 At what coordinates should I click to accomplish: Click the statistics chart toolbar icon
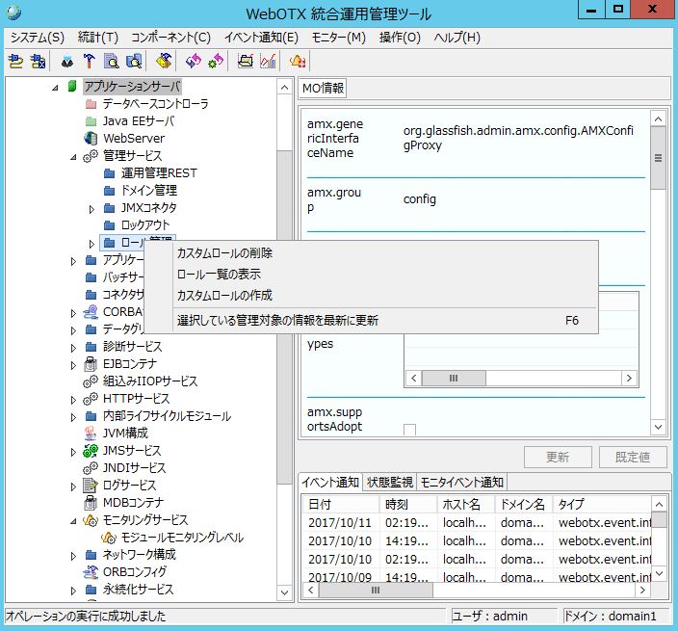click(x=268, y=61)
